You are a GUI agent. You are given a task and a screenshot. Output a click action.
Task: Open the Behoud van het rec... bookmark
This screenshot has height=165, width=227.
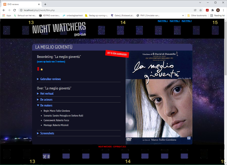click(25, 16)
